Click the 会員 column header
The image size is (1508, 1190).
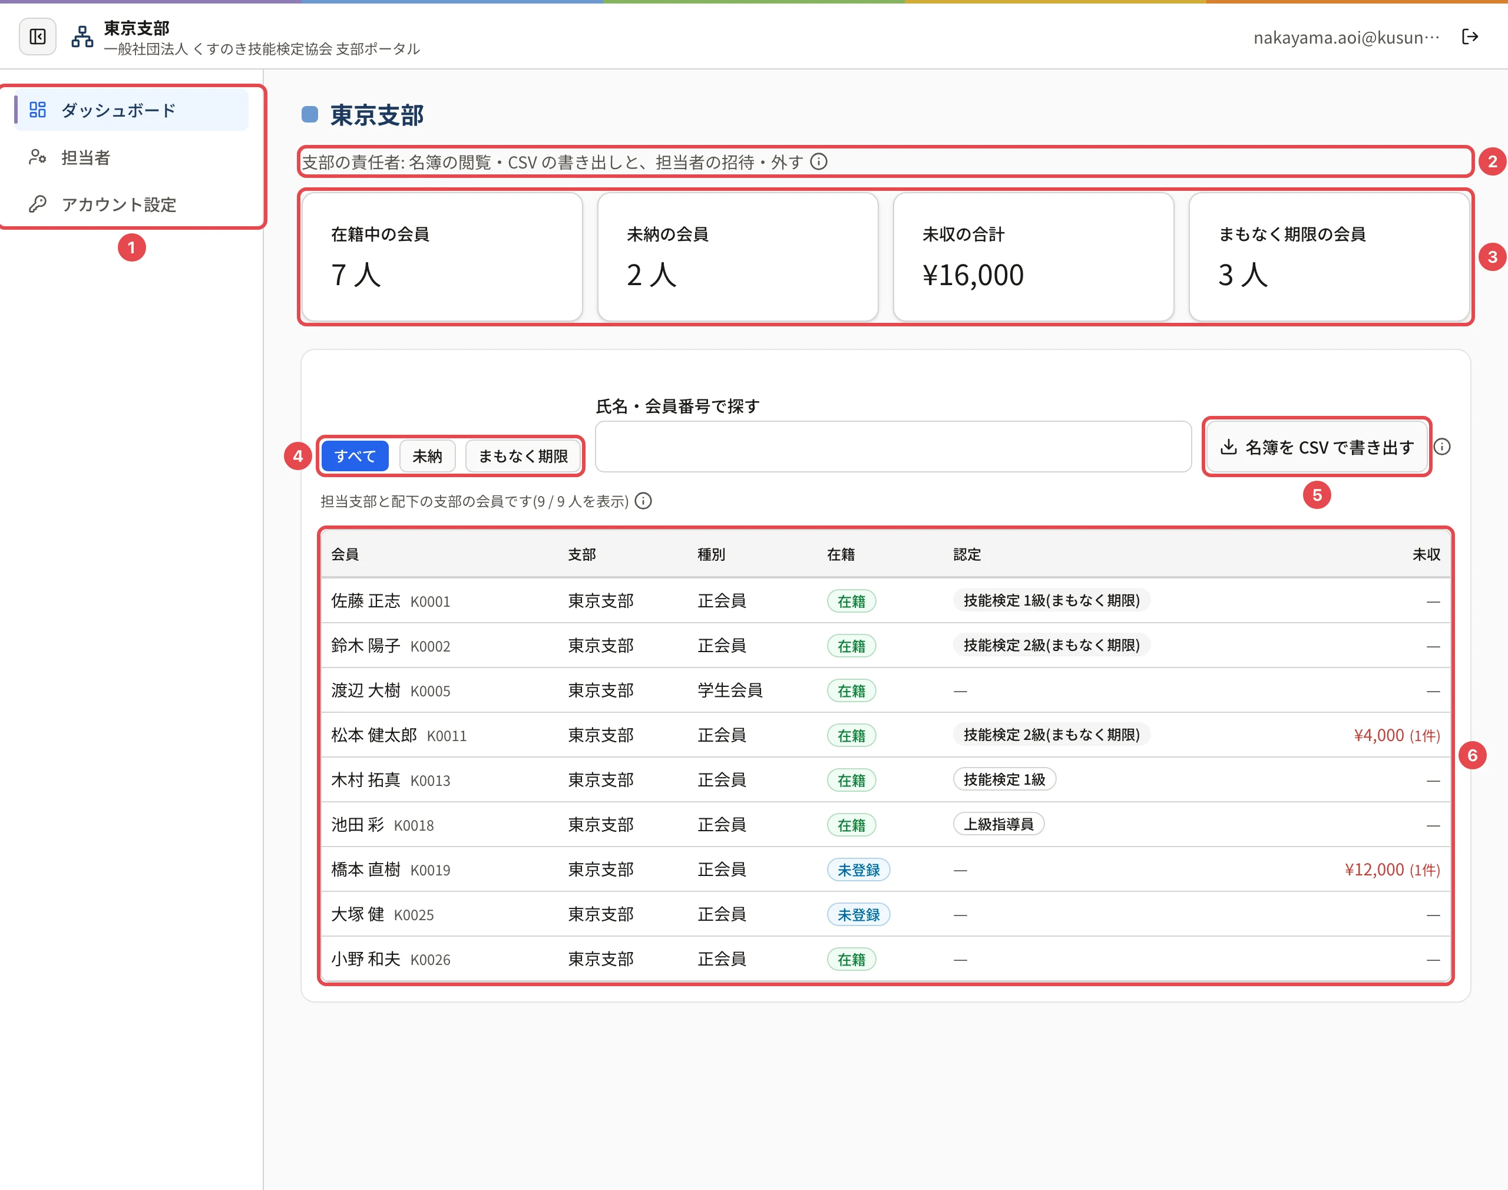[345, 554]
